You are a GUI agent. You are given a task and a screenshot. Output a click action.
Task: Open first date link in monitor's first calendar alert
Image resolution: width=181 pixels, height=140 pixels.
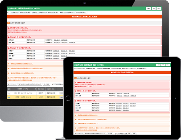(x=57, y=40)
